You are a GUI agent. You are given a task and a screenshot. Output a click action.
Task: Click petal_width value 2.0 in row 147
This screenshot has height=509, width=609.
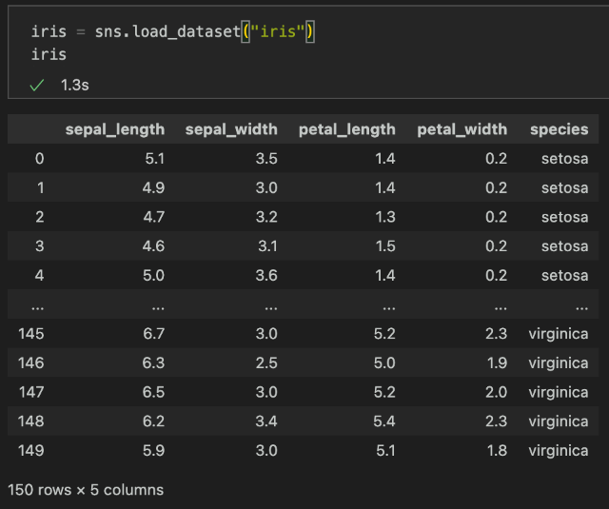(497, 392)
